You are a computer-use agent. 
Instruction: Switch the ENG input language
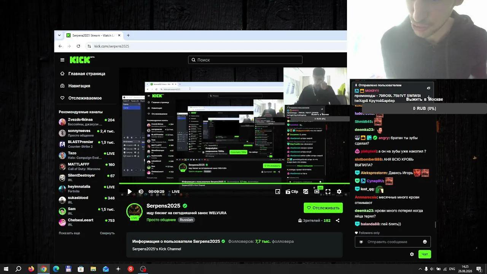[x=452, y=269]
